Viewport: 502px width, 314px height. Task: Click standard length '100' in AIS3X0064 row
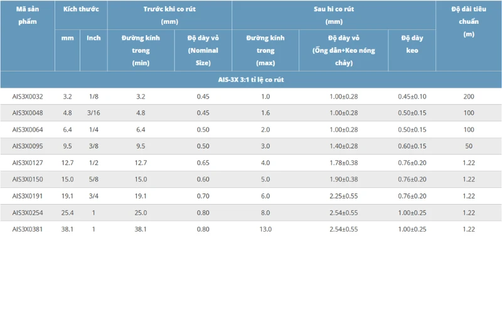coord(469,129)
